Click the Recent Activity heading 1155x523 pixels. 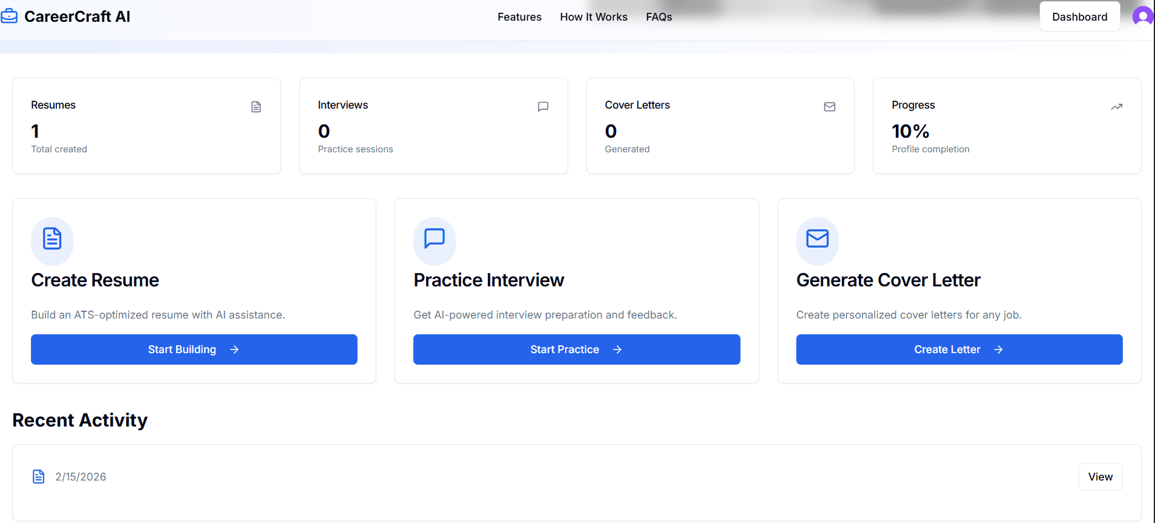pyautogui.click(x=80, y=420)
